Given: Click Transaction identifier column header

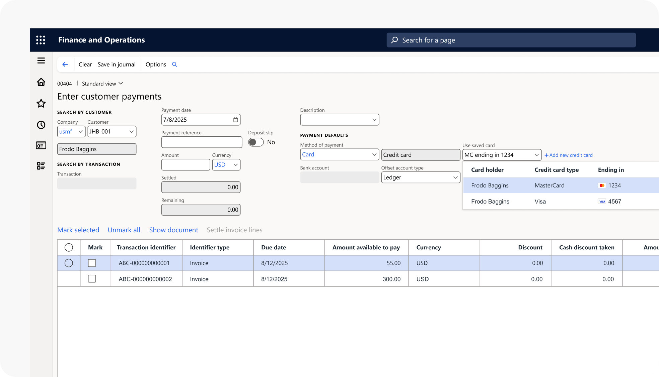Looking at the screenshot, I should point(146,247).
